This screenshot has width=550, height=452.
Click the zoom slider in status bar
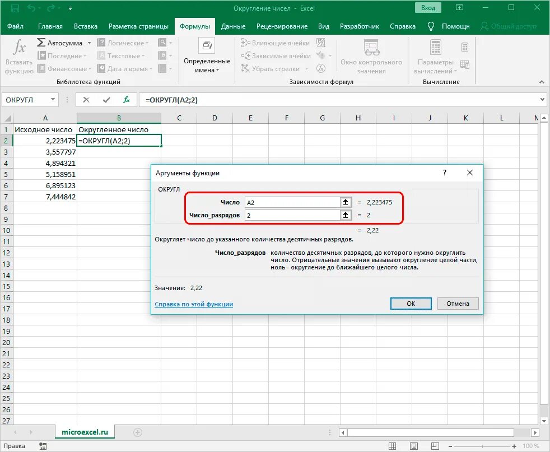click(482, 446)
